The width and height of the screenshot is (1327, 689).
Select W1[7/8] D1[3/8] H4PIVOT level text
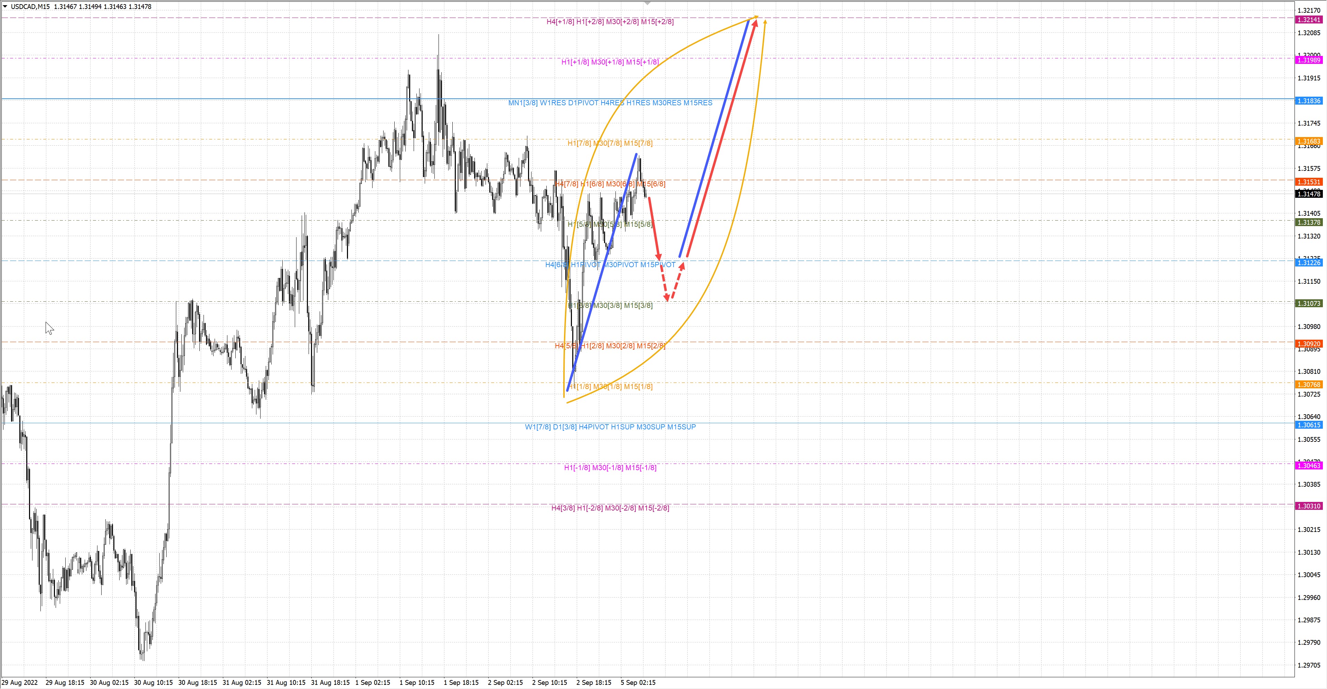click(x=610, y=427)
